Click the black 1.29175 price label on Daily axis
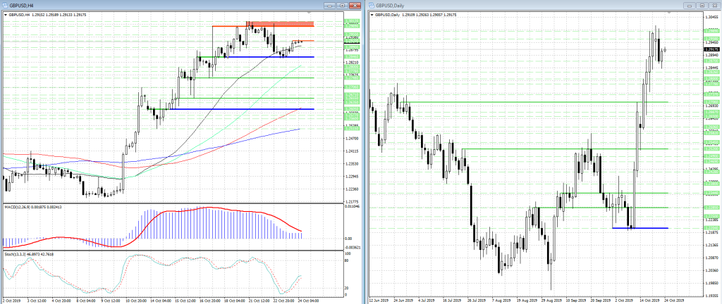The width and height of the screenshot is (722, 304). click(x=710, y=49)
